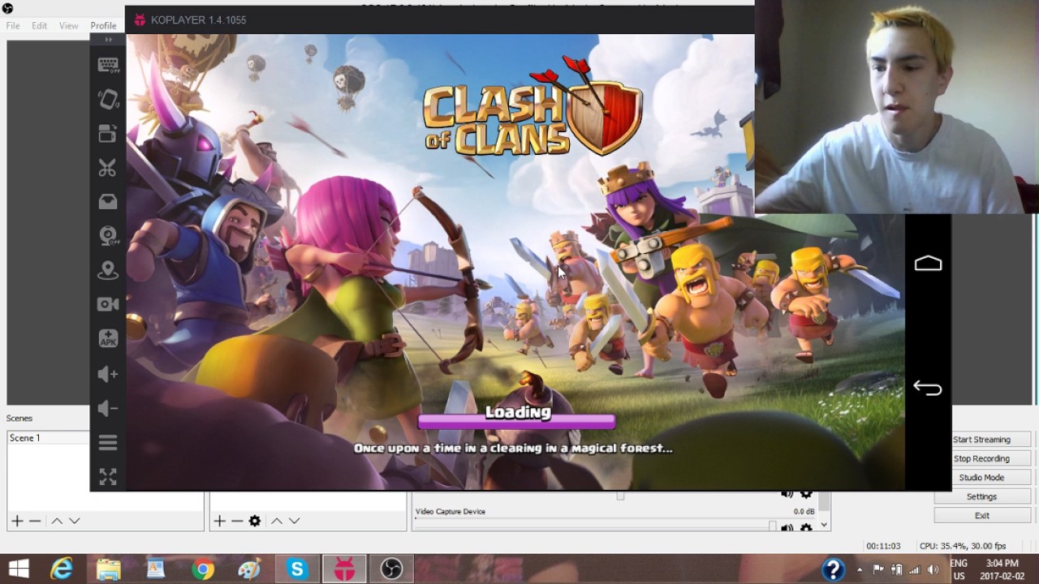Screen dimensions: 1039x584
Task: Click the Clash of Clans loading bar
Action: [517, 422]
